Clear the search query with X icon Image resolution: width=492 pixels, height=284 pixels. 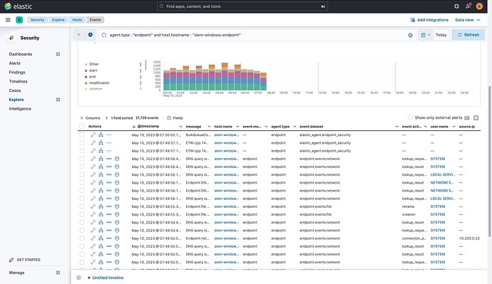click(x=410, y=35)
